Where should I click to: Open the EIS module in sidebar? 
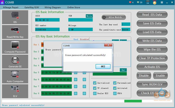(15, 17)
